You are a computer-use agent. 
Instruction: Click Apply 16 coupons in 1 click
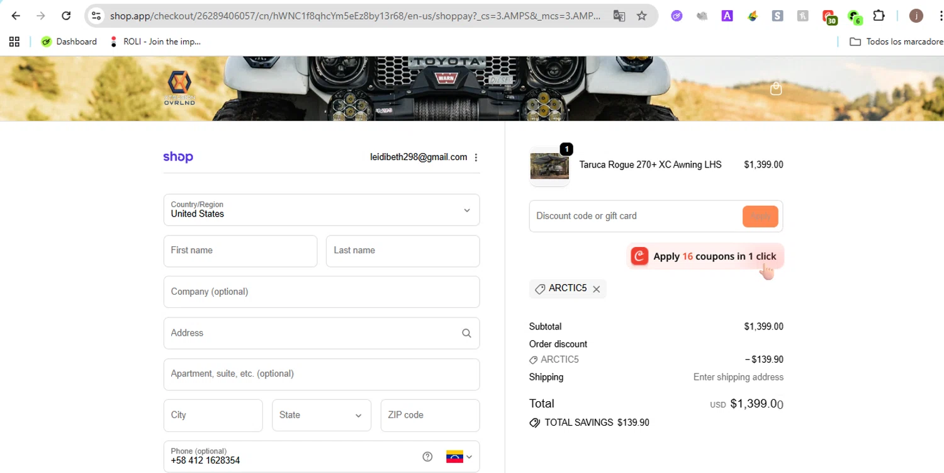click(x=705, y=256)
